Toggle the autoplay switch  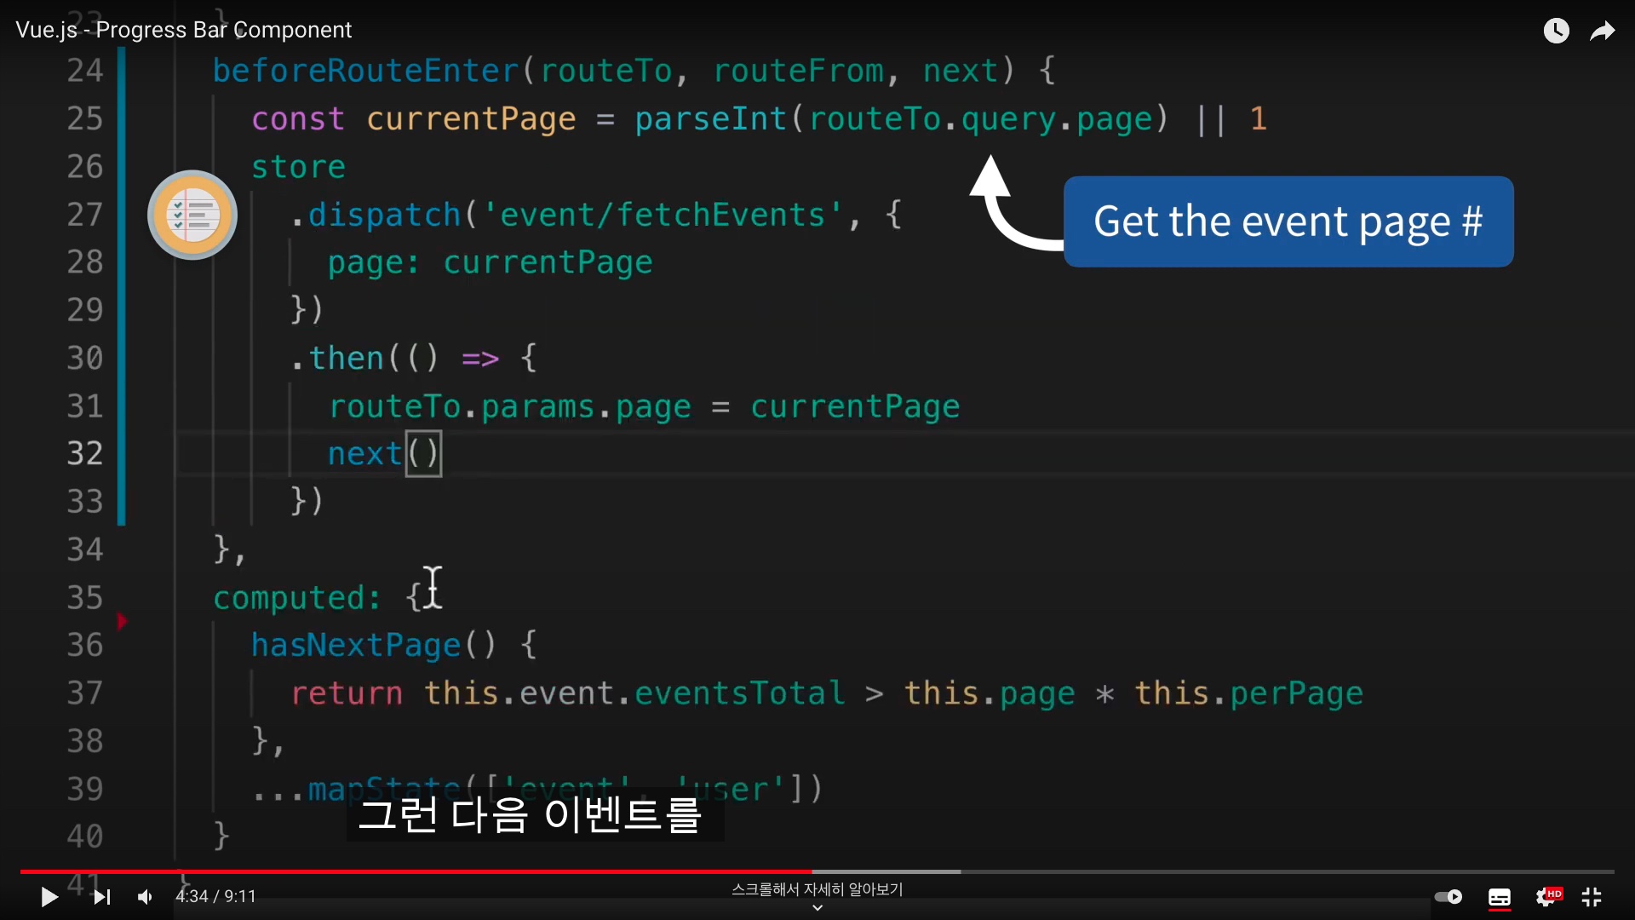pos(1448,897)
